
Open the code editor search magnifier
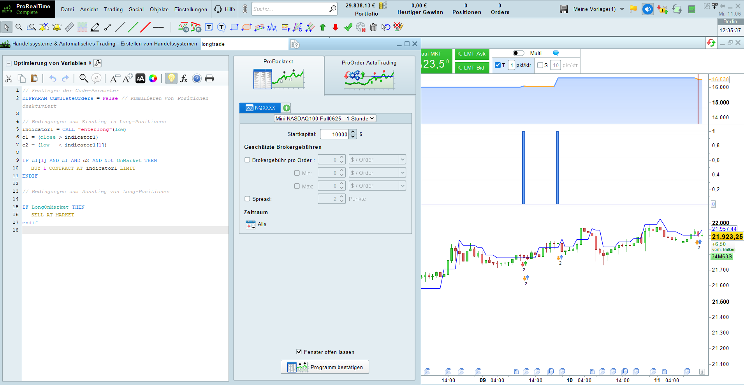pyautogui.click(x=84, y=78)
